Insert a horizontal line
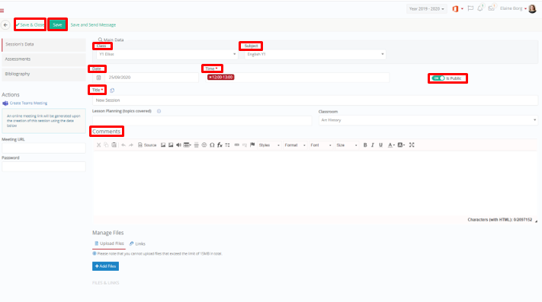The image size is (542, 302). (x=197, y=145)
